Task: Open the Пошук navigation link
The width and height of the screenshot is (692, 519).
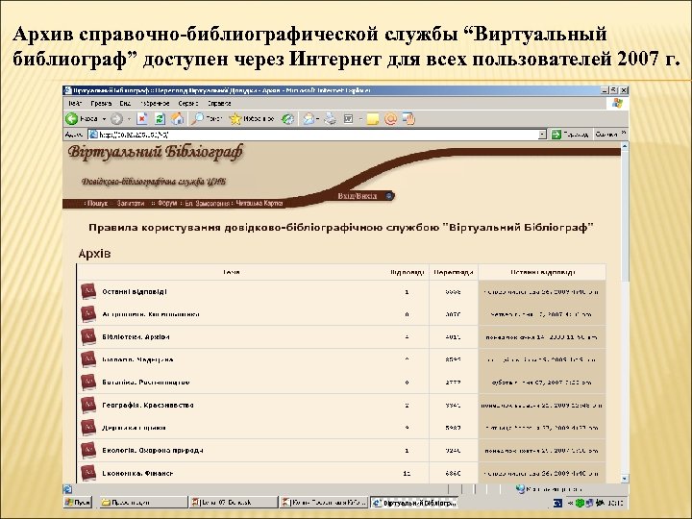Action: click(x=97, y=203)
